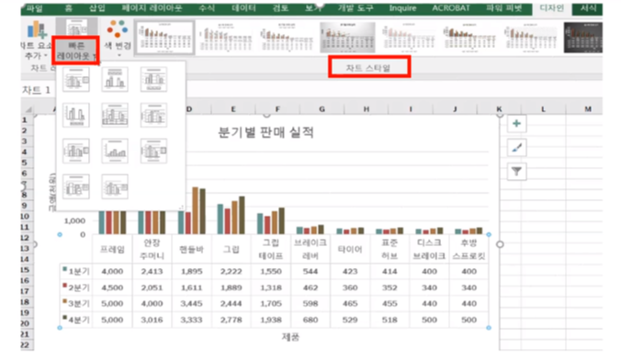This screenshot has width=621, height=360.
Task: Click the 1분기 legend entry
Action: 76,271
